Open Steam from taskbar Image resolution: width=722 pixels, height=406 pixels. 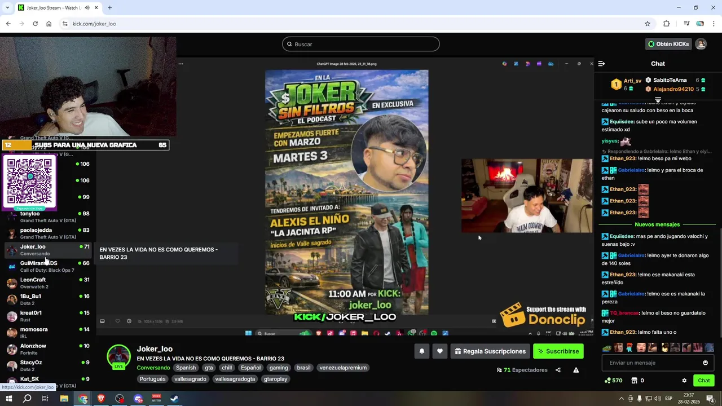(174, 399)
